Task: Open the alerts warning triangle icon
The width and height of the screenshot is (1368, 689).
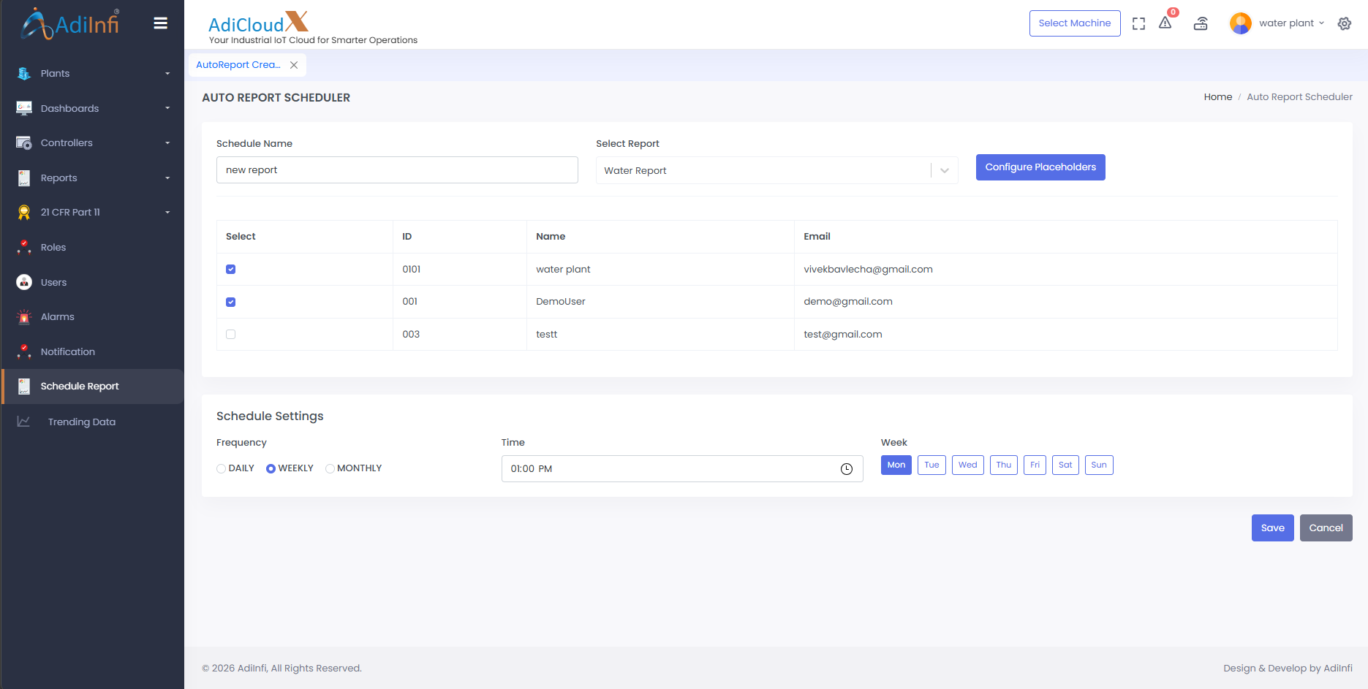Action: 1165,23
